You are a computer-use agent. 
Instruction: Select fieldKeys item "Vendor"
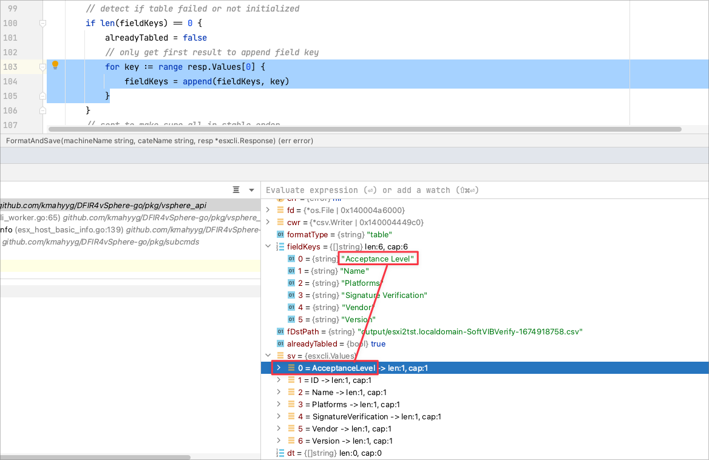tap(485, 308)
